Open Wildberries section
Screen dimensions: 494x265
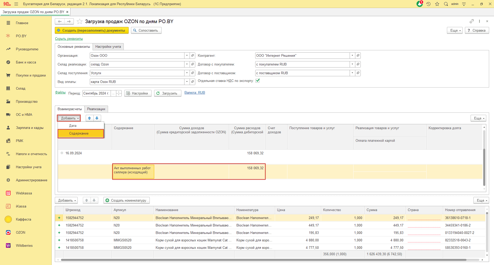pyautogui.click(x=24, y=245)
